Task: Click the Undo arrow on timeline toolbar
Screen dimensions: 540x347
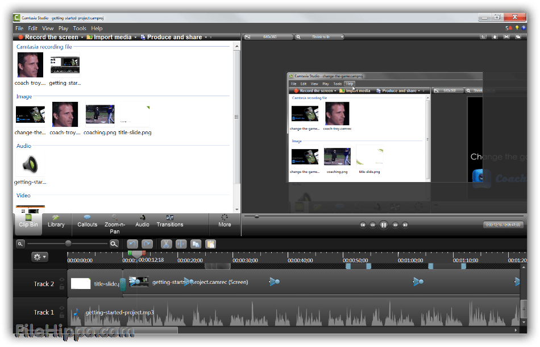Action: pyautogui.click(x=132, y=244)
